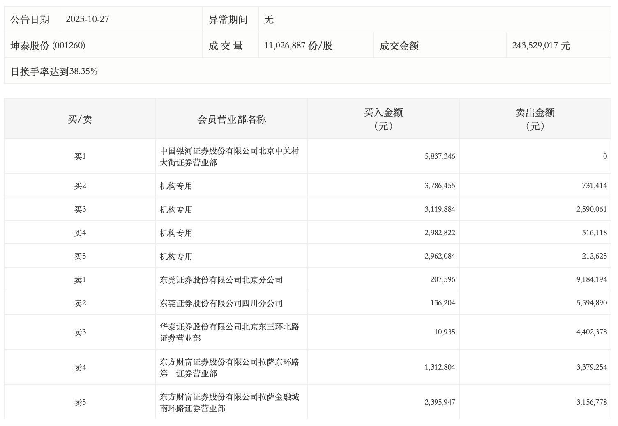This screenshot has width=618, height=426.
Task: Click the 日换手率达到38.35% text row
Action: click(54, 71)
